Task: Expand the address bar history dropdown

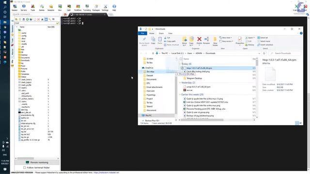Action: pyautogui.click(x=259, y=53)
